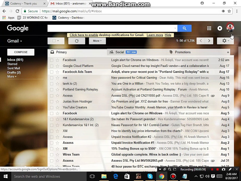Star the YouTube Creators email

click(x=57, y=107)
